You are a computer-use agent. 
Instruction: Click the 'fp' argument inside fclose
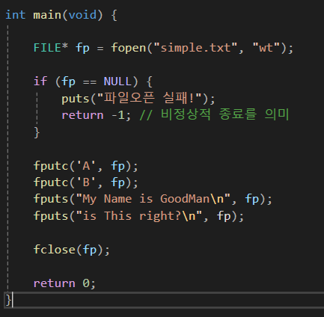[x=90, y=250]
